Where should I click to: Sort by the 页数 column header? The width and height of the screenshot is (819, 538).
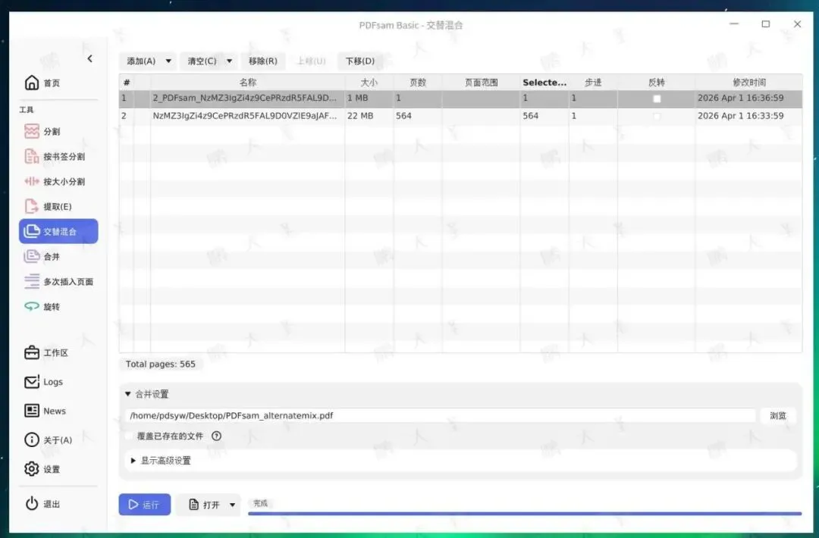pos(417,83)
